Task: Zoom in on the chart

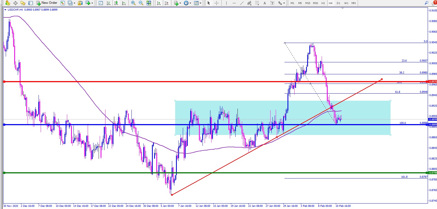Action: tap(133, 3)
